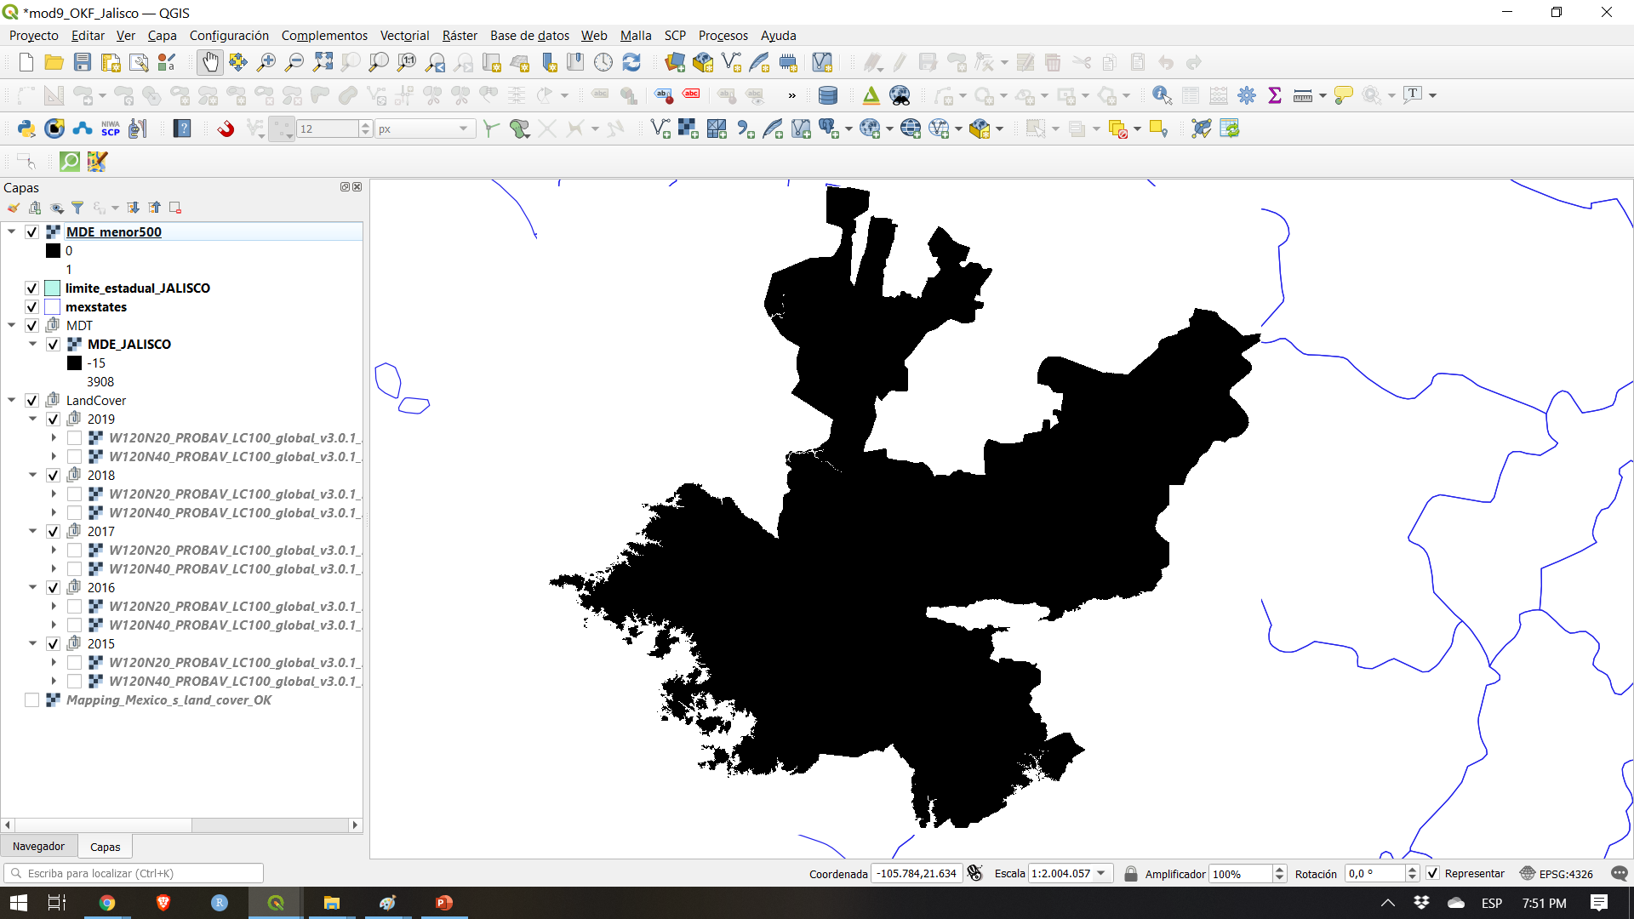The image size is (1634, 919).
Task: Zoom to full extent
Action: coord(323,62)
